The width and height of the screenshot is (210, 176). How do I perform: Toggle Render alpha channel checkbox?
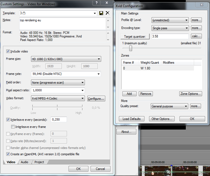click(8, 148)
